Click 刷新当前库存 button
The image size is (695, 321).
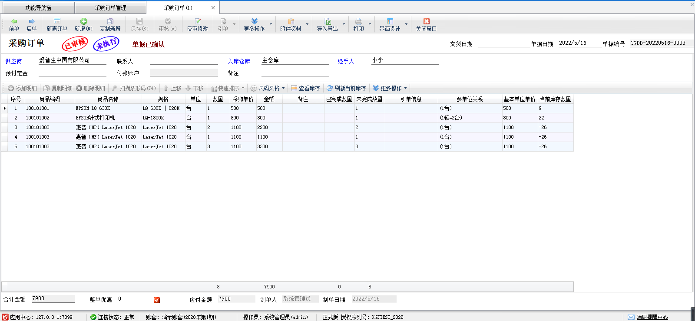[x=346, y=88]
